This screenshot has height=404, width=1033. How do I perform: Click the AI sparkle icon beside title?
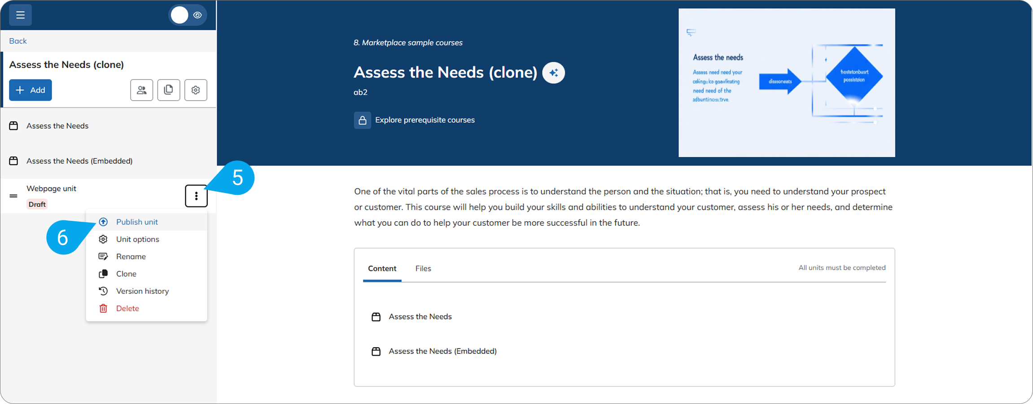point(553,73)
